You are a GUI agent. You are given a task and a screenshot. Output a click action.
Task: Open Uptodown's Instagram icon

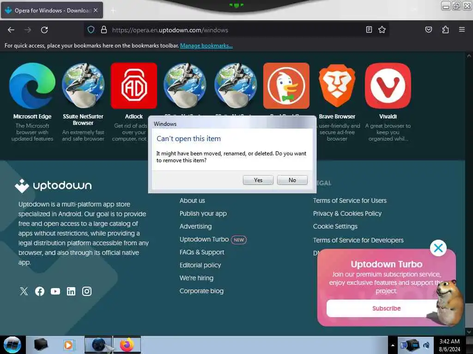click(x=86, y=291)
